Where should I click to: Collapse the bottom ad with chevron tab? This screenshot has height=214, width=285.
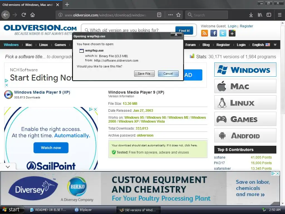[x=8, y=167]
